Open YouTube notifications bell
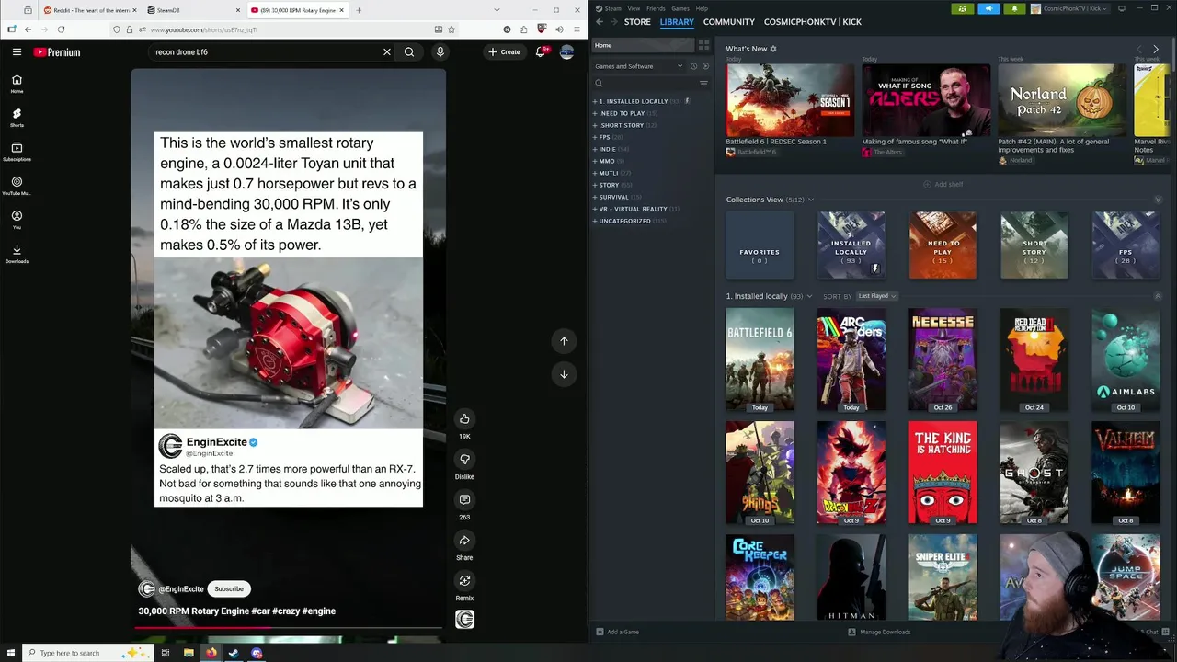Viewport: 1177px width, 662px height. [542, 51]
